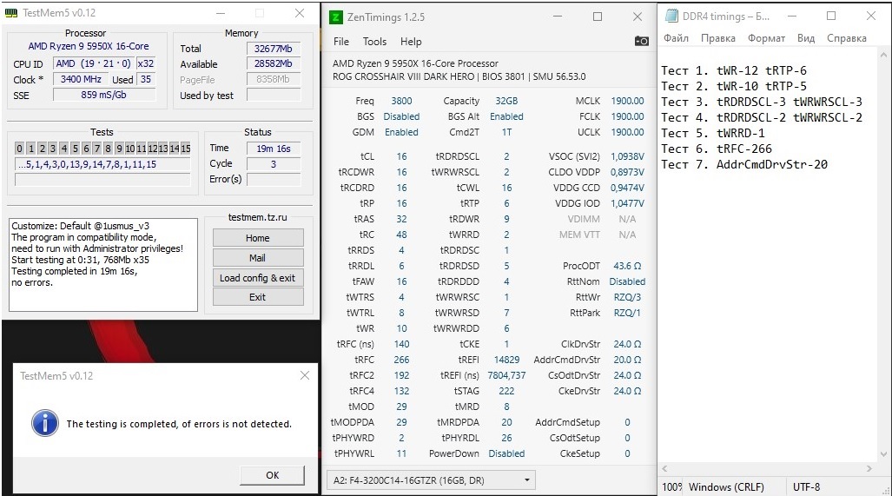Click the VSOC (SVI2) value 1,0938V
The width and height of the screenshot is (892, 496).
627,155
